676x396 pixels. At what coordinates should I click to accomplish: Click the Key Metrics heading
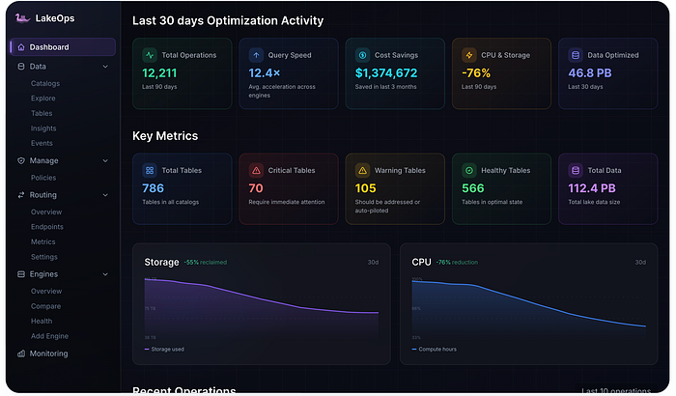click(165, 136)
